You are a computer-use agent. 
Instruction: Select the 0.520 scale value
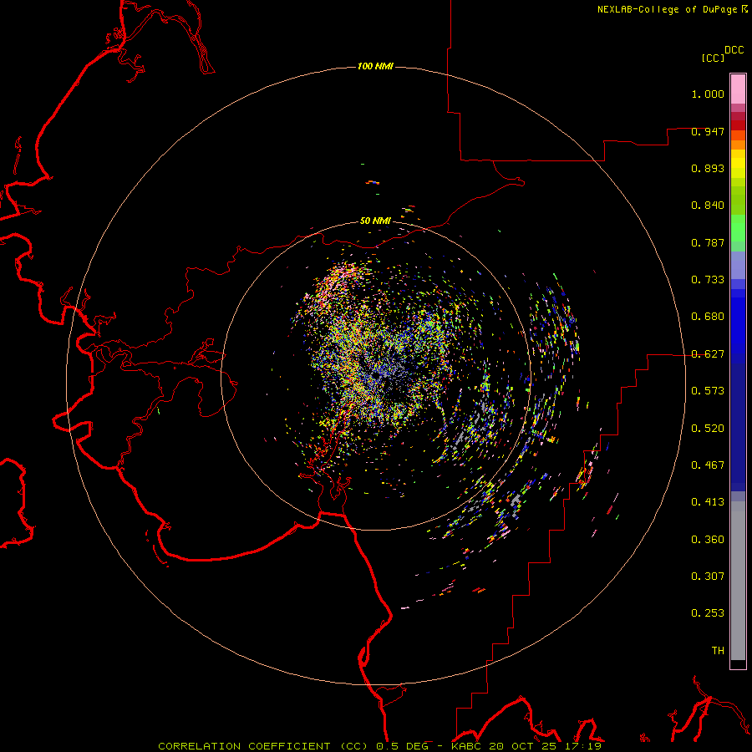(x=708, y=429)
